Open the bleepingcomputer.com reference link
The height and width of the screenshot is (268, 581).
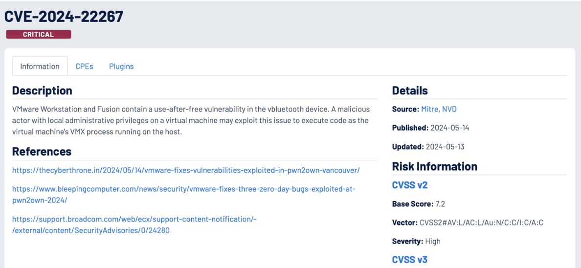click(x=183, y=195)
